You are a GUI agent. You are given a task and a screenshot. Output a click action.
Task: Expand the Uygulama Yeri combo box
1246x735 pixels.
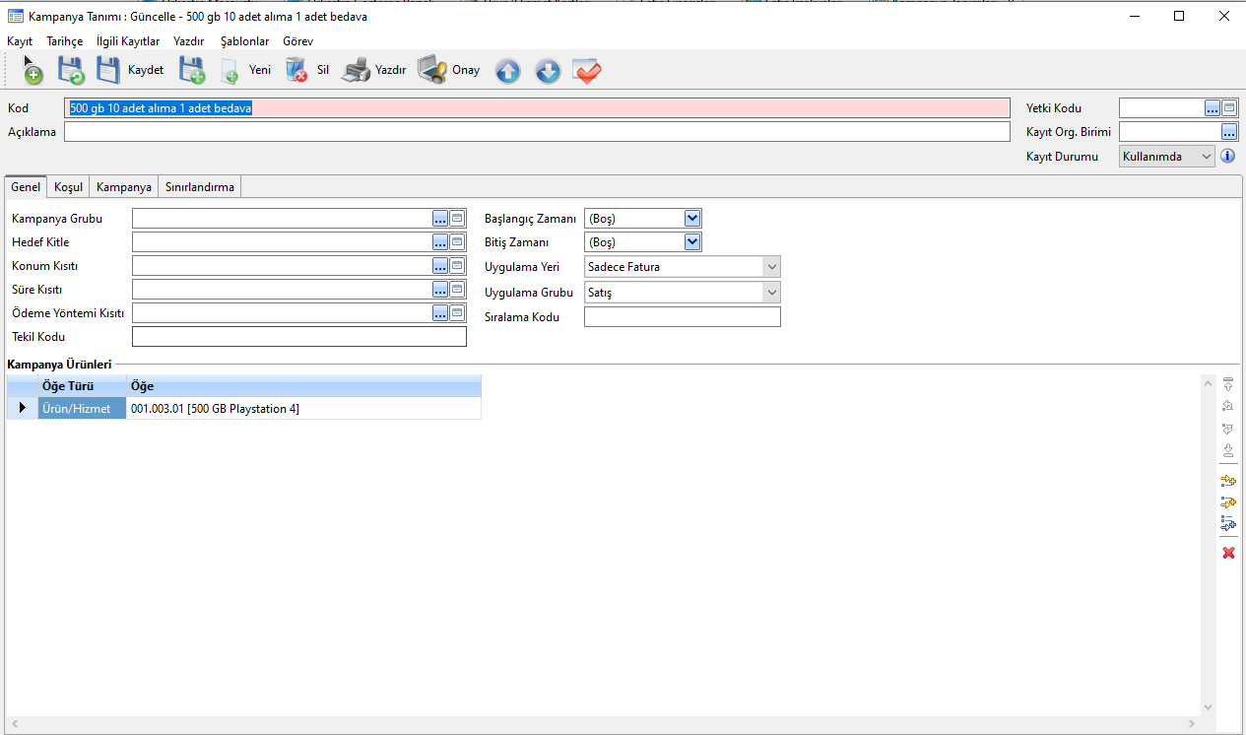pyautogui.click(x=771, y=266)
